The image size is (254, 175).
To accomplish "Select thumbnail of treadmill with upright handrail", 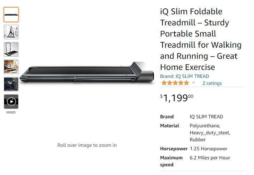I will (x=11, y=49).
